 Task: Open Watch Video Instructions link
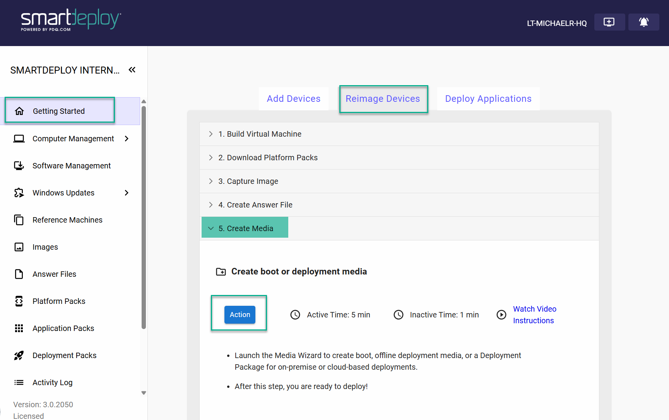534,315
